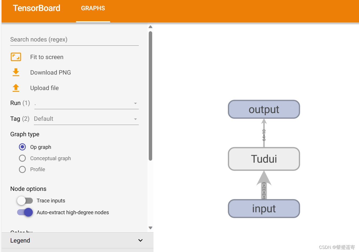
Task: Click the Download PNG label
Action: click(50, 72)
